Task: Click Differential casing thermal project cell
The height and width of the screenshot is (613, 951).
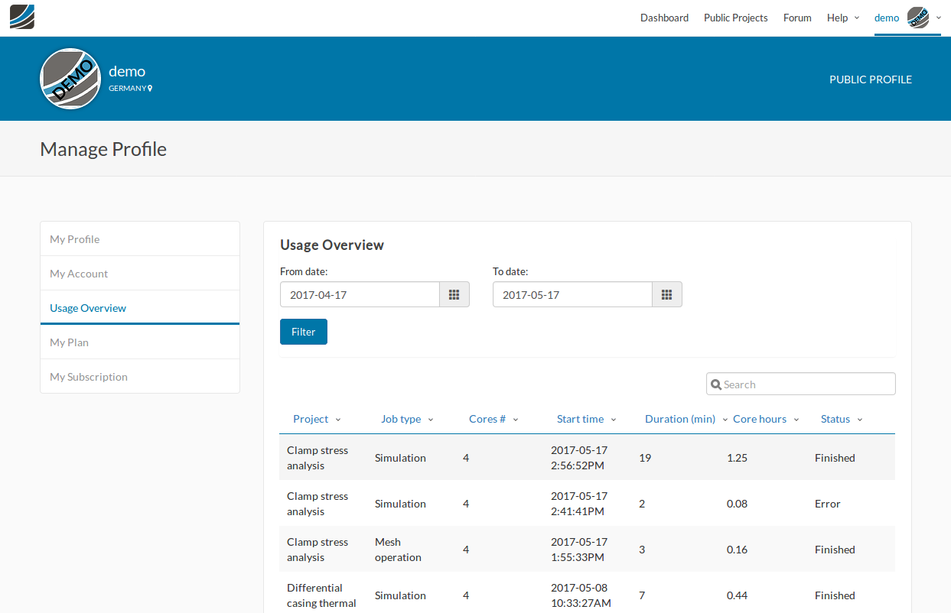Action: pos(321,595)
